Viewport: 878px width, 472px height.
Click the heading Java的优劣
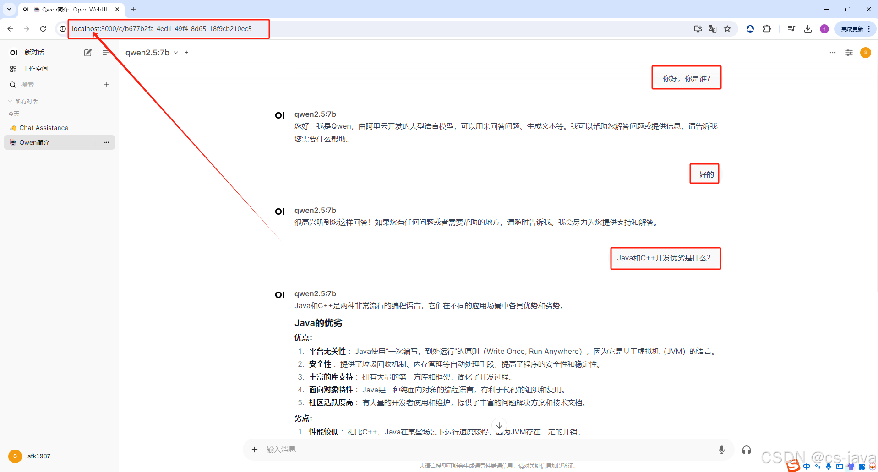coord(318,323)
